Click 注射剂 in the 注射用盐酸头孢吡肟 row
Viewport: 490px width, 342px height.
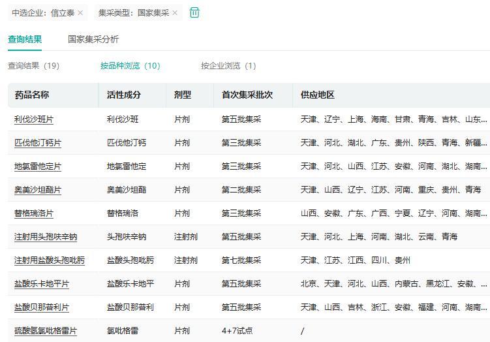point(185,260)
